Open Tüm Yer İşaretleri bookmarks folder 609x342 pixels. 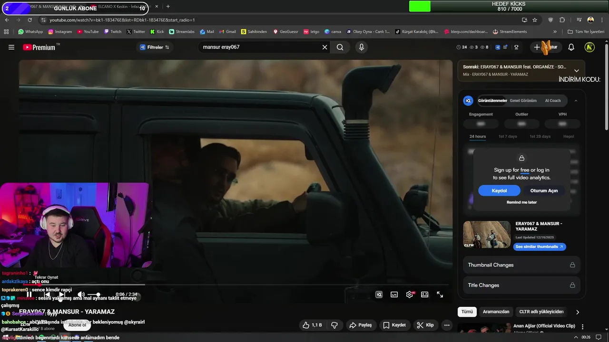586,32
